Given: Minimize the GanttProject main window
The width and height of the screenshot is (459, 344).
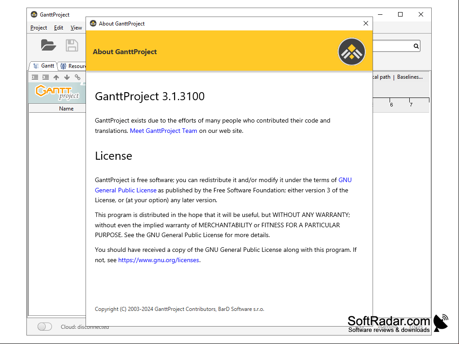Looking at the screenshot, I should (x=380, y=14).
